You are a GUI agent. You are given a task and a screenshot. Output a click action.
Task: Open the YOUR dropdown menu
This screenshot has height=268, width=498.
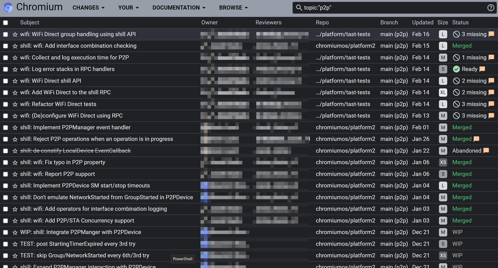click(128, 8)
